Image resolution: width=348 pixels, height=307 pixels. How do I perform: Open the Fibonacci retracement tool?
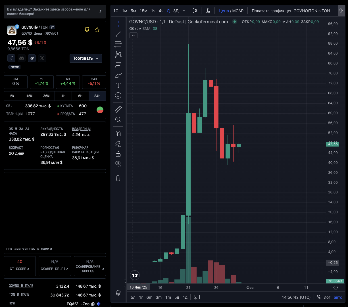tap(118, 44)
